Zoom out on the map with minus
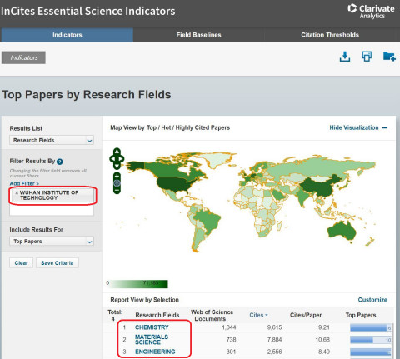Viewport: 400px width, 359px height. click(117, 190)
